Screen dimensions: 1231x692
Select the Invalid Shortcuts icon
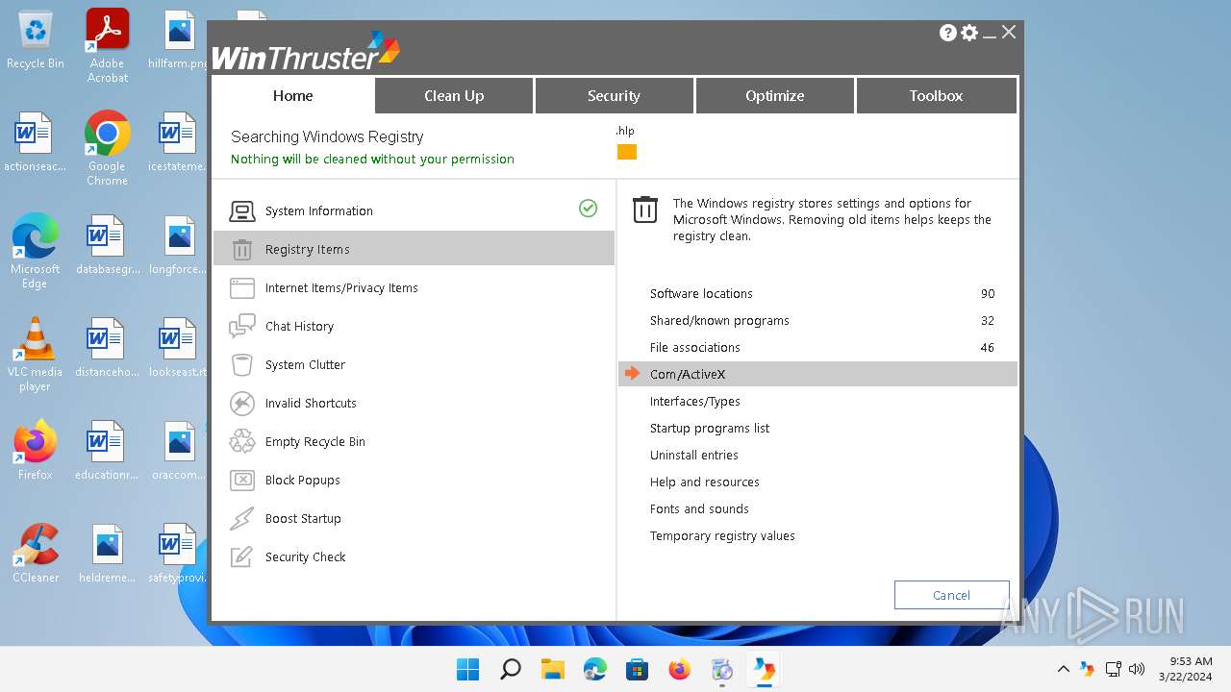coord(242,404)
